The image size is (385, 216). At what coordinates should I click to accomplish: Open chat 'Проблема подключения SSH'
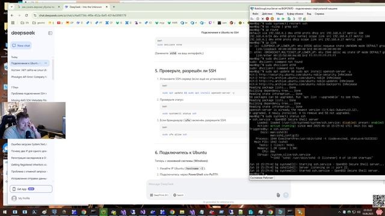coord(29,94)
